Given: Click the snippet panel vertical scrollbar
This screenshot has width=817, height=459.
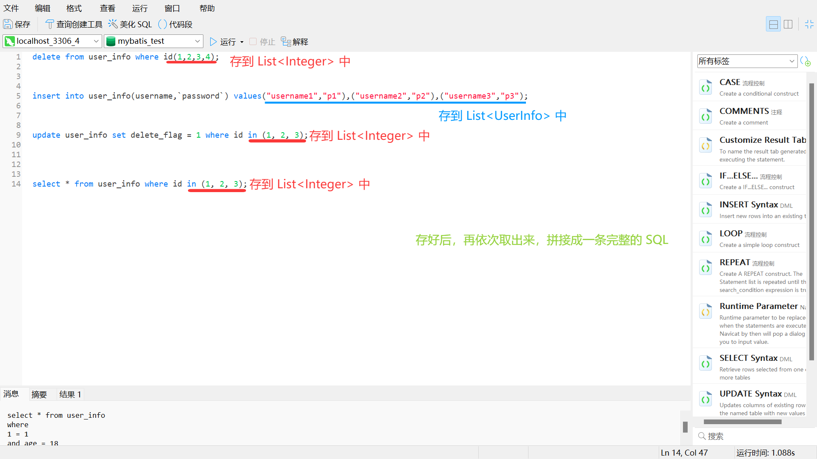Looking at the screenshot, I should pyautogui.click(x=811, y=221).
